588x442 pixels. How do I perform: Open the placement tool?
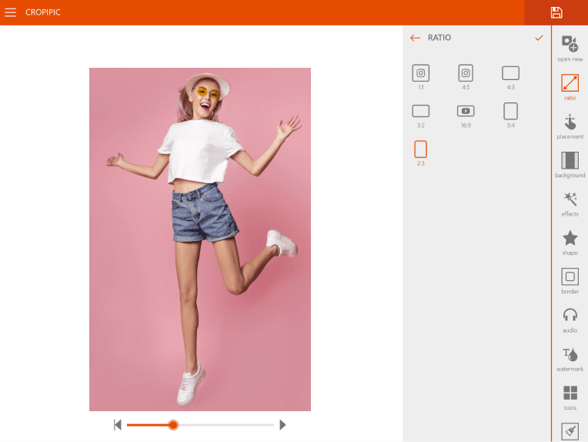pos(570,124)
